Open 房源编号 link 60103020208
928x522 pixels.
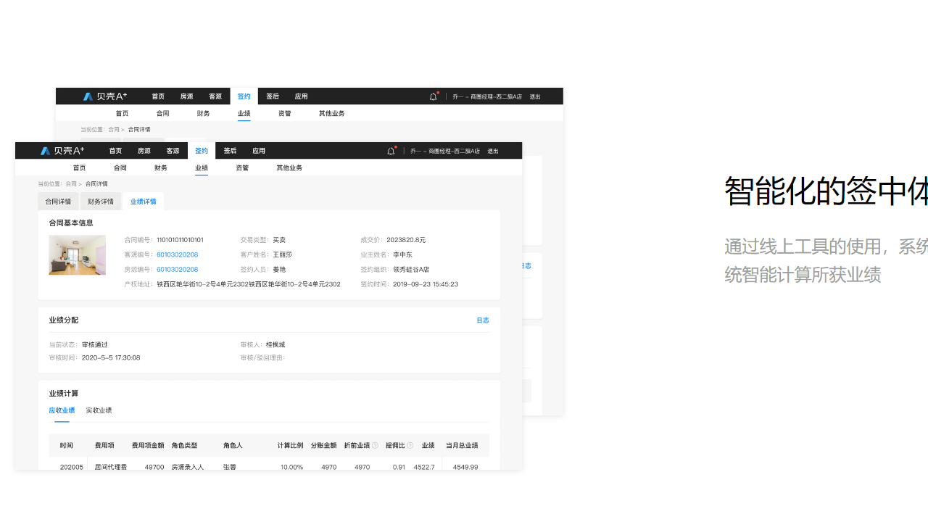click(177, 270)
